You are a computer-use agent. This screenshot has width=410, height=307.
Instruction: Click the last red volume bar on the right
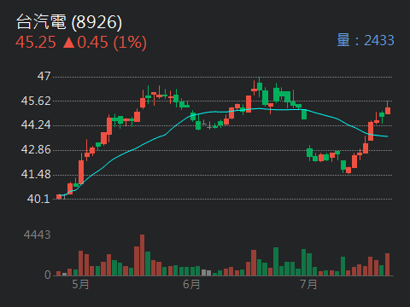(x=387, y=264)
